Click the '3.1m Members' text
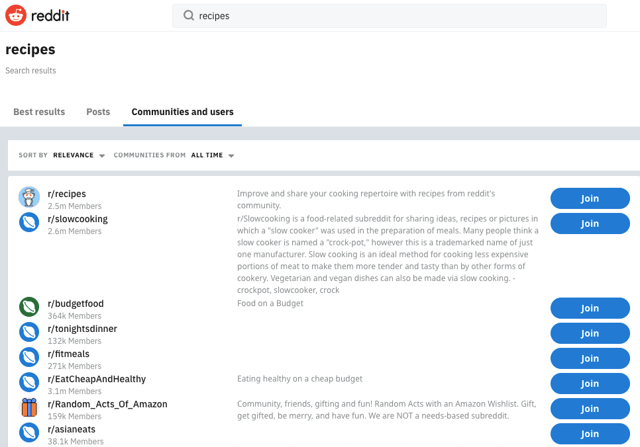This screenshot has width=640, height=447. pyautogui.click(x=75, y=391)
